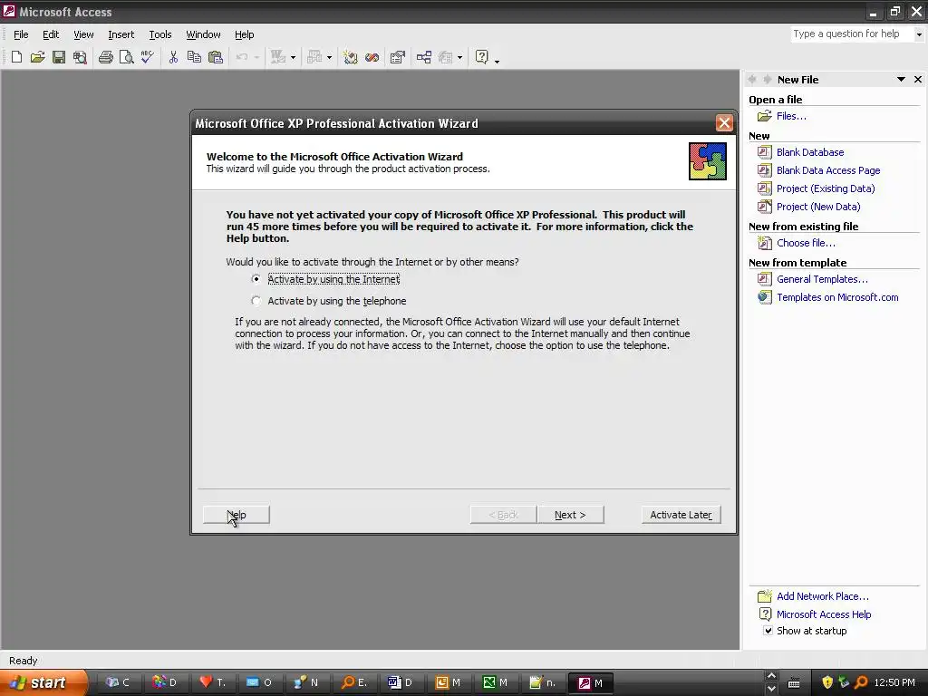
Task: Click the Save floppy disk icon
Action: 59,57
